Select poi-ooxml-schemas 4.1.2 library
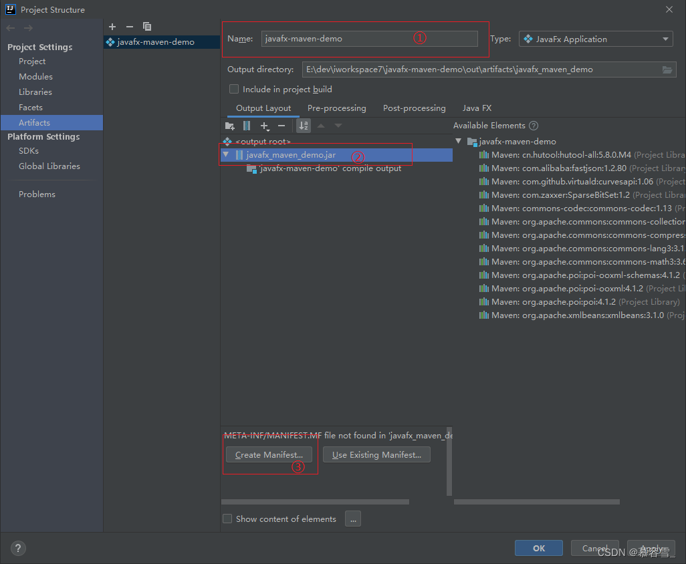Screen dimensions: 686x564 [x=582, y=275]
